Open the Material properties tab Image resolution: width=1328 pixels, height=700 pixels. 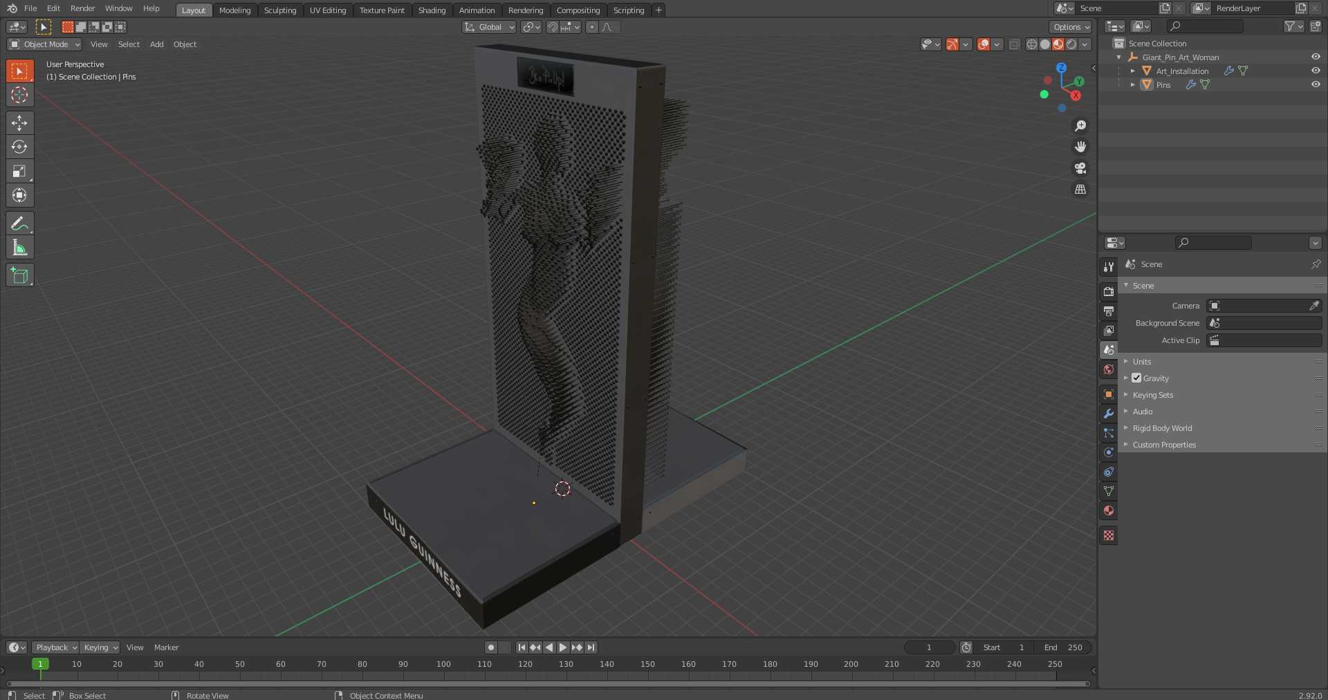tap(1109, 510)
